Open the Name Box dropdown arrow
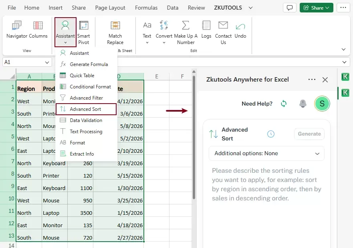Viewport: 353px width, 248px height. click(x=47, y=62)
